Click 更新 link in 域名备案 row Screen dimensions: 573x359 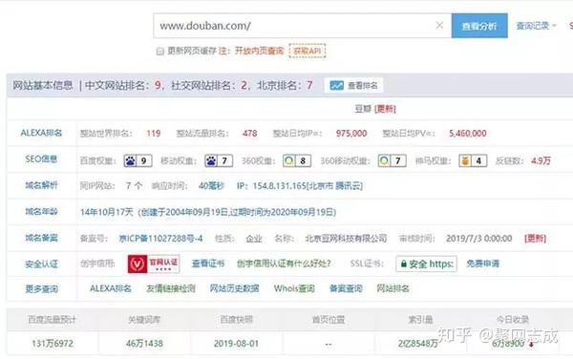point(535,239)
